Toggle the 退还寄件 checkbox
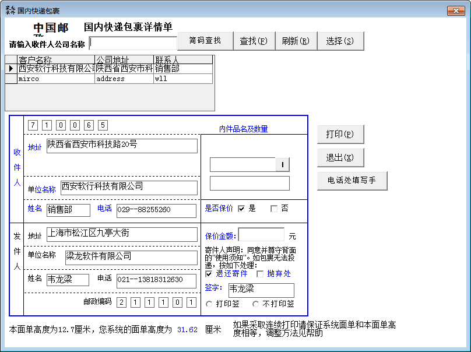This screenshot has width=471, height=352. (x=209, y=274)
